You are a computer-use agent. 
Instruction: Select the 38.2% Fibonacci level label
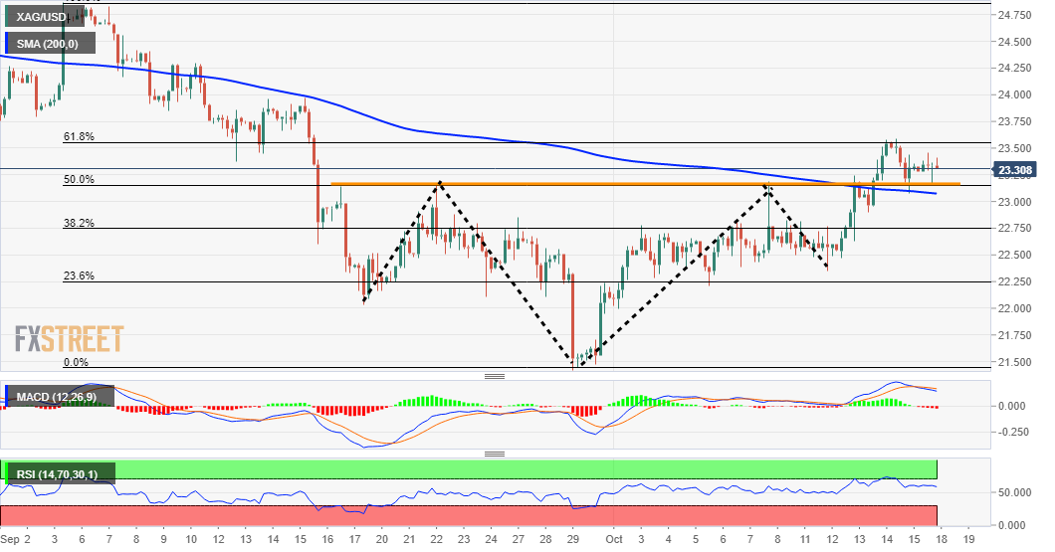[x=79, y=223]
